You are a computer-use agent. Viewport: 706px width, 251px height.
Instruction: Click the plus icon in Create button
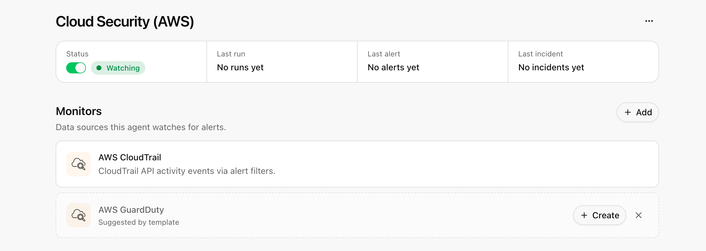[584, 215]
